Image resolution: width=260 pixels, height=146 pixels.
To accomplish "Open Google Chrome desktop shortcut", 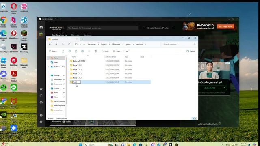I will pos(4,22).
